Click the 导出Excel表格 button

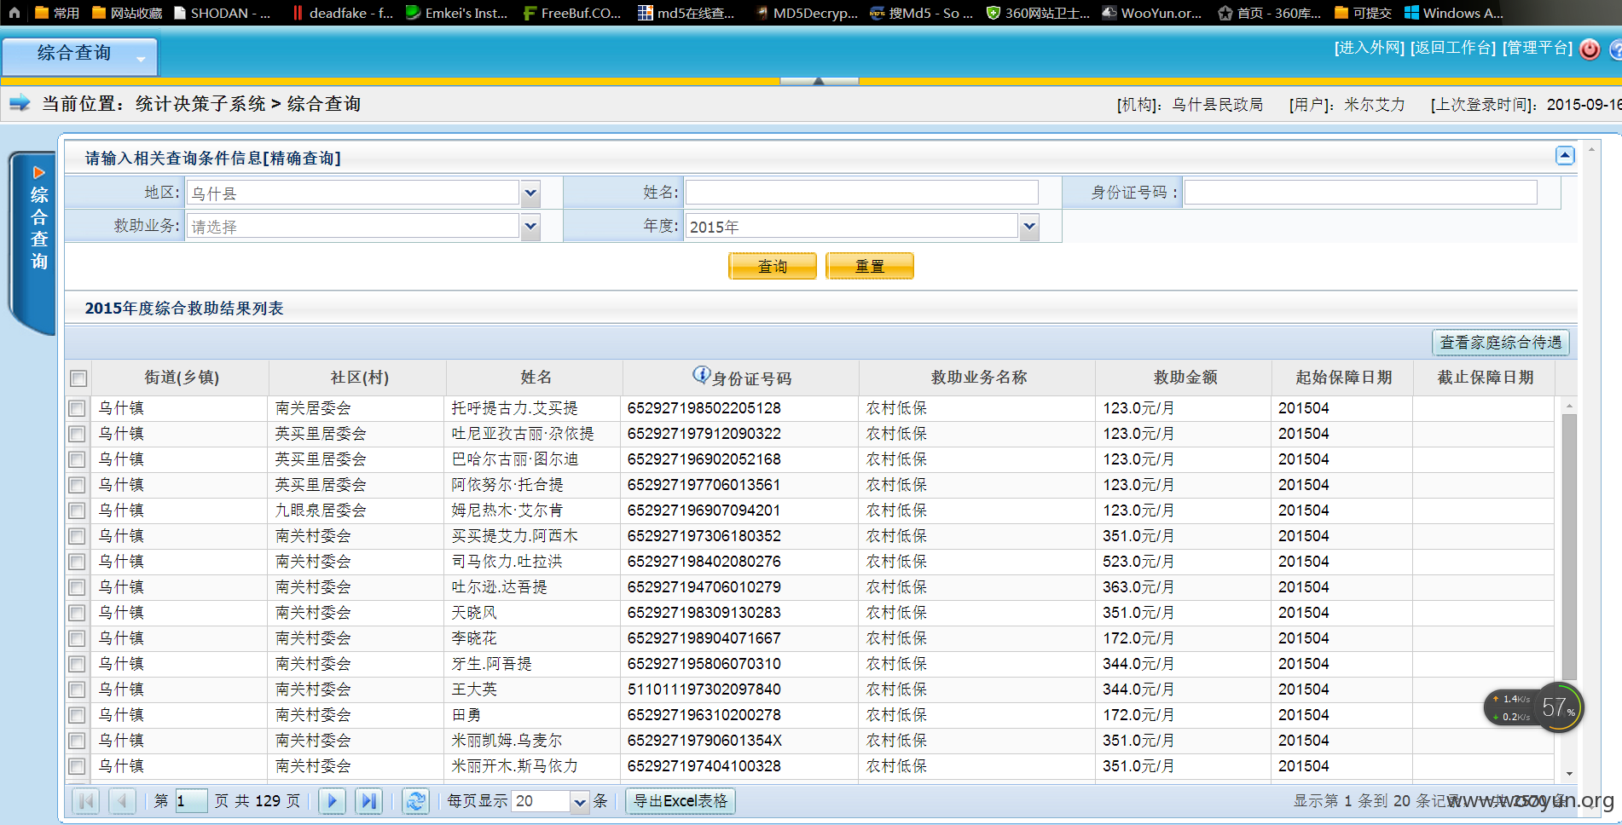(681, 801)
